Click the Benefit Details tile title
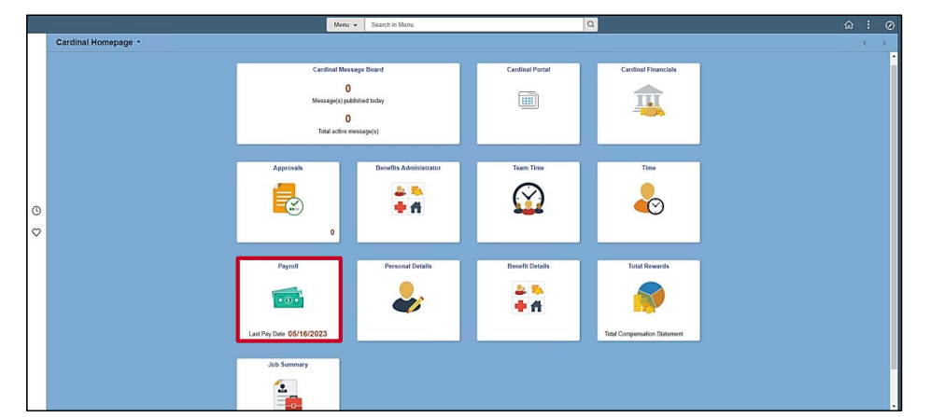Screen dimensions: 930x417 coord(528,266)
